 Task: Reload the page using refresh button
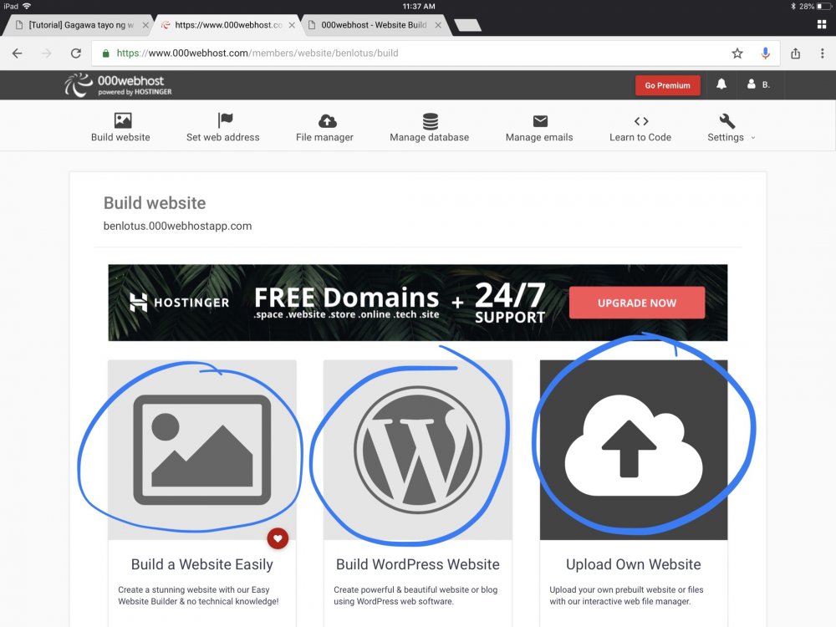[75, 54]
